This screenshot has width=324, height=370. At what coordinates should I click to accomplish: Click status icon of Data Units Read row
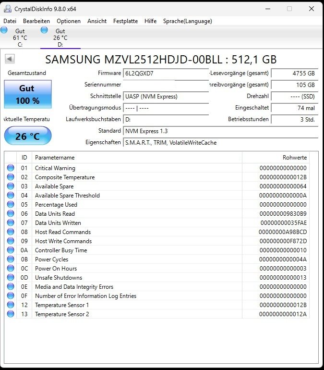click(11, 213)
